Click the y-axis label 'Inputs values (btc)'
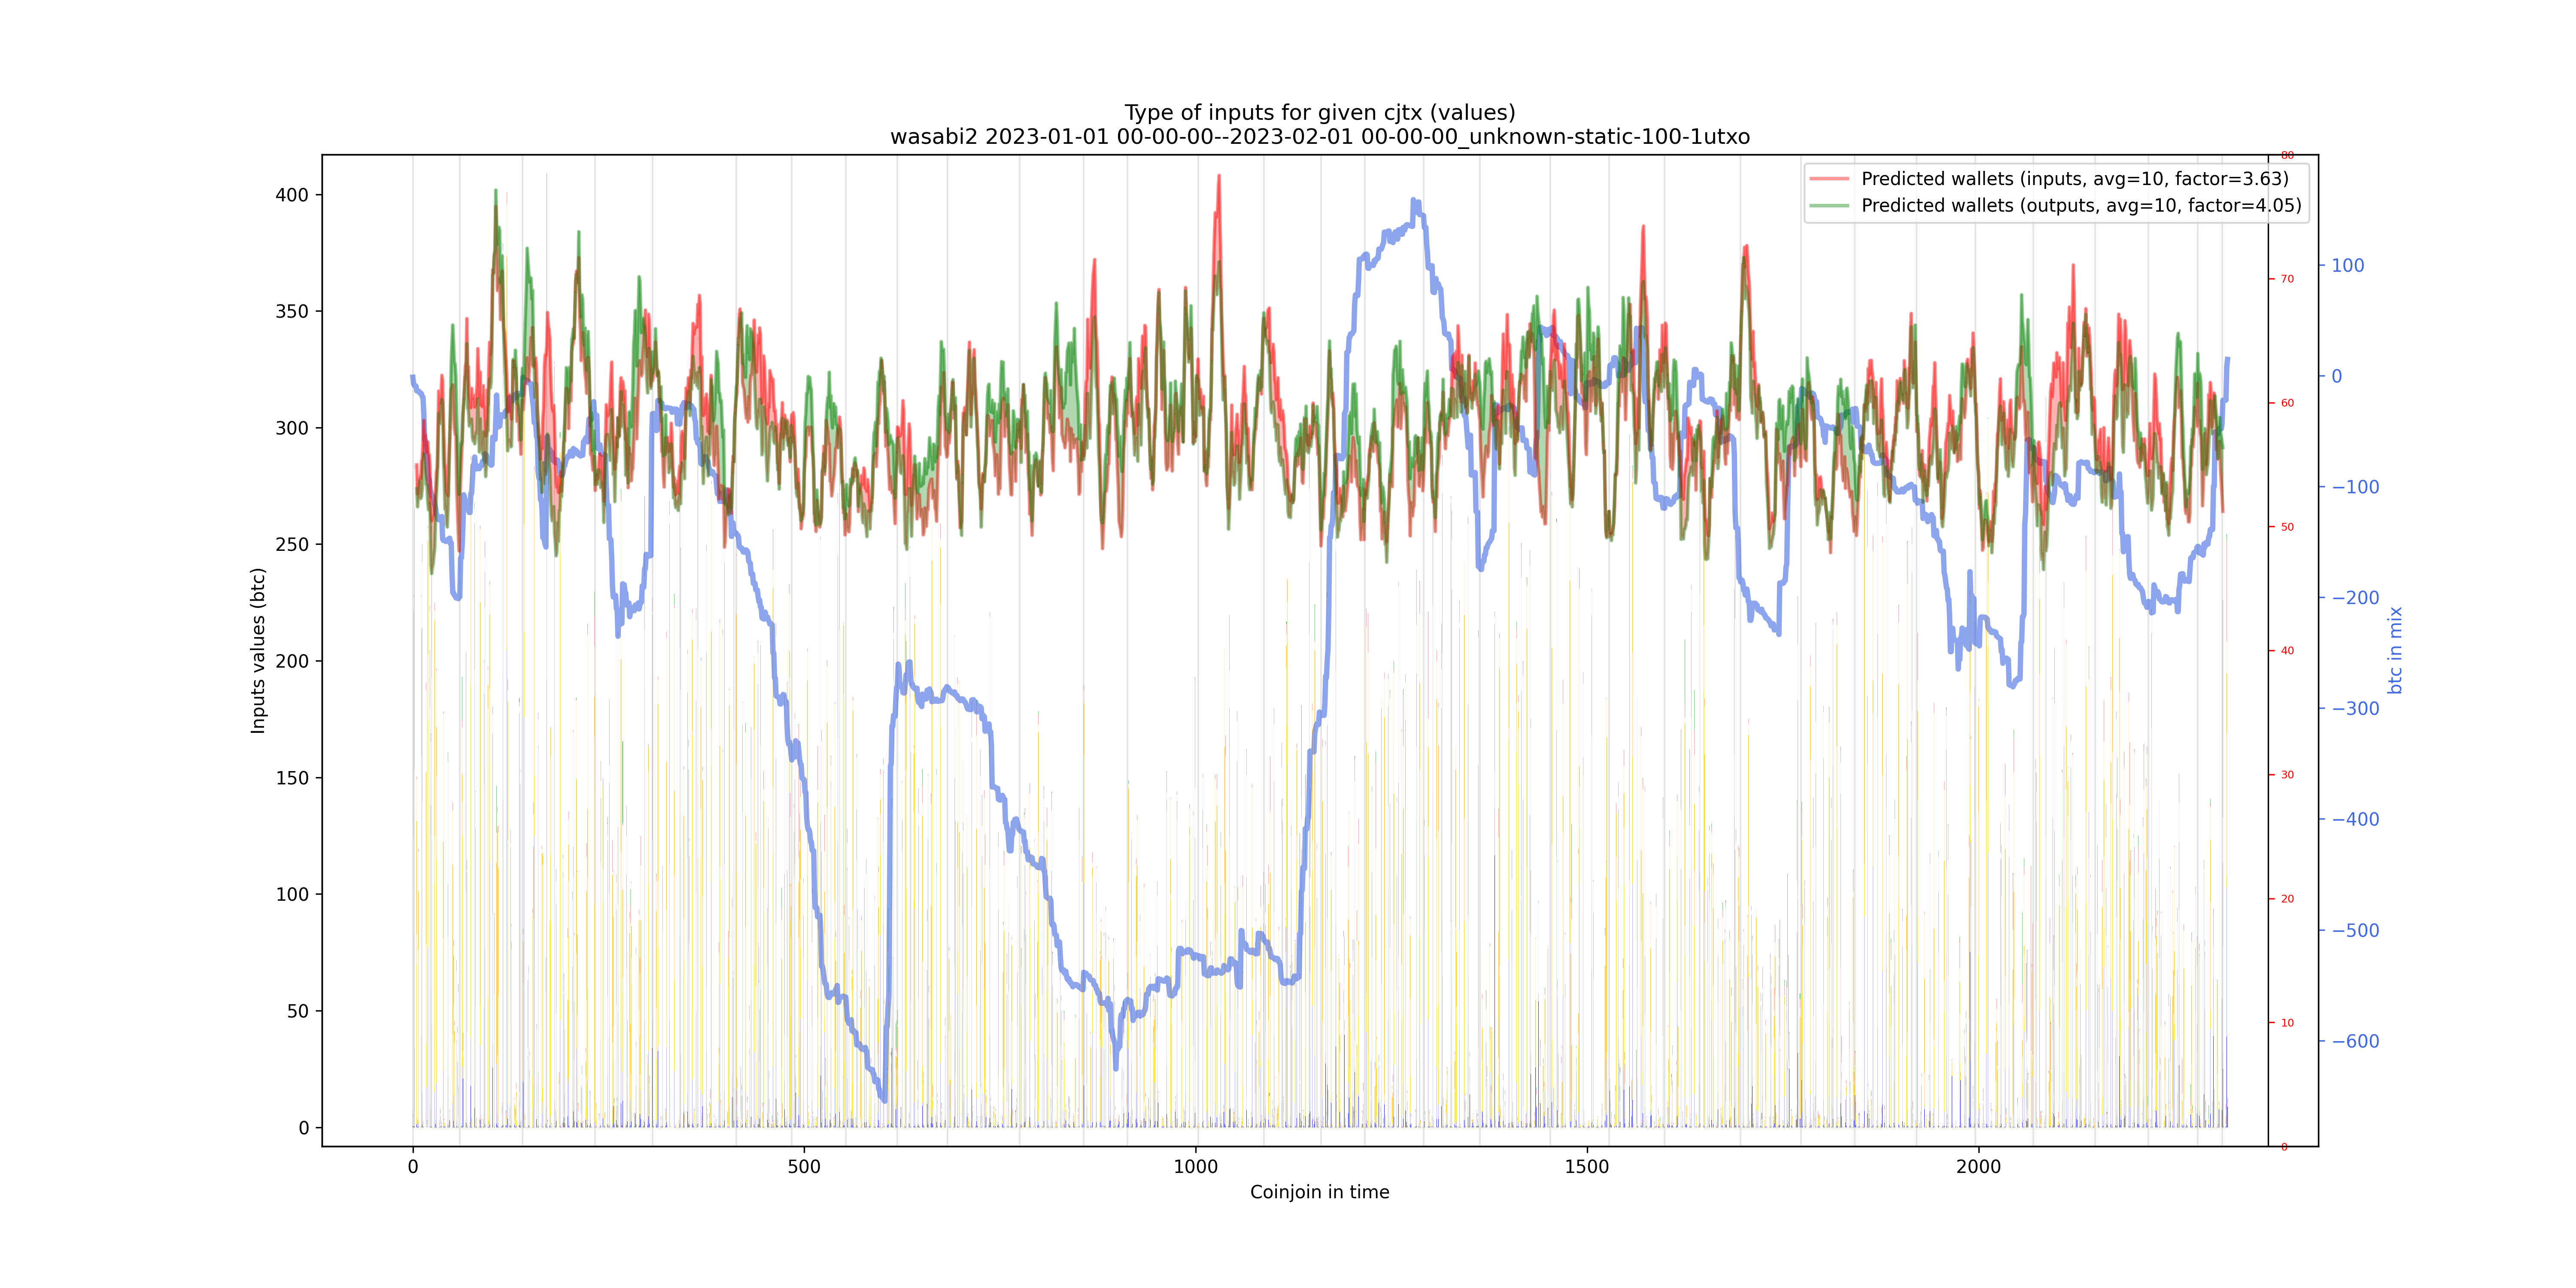This screenshot has width=2576, height=1288. [x=259, y=651]
